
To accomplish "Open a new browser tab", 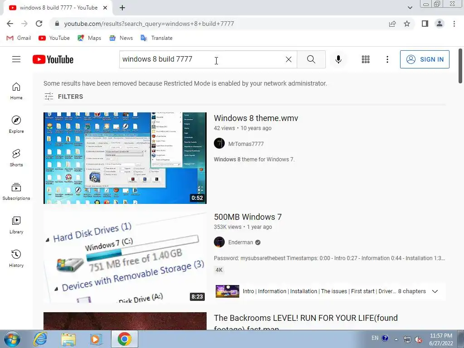I will click(x=122, y=8).
